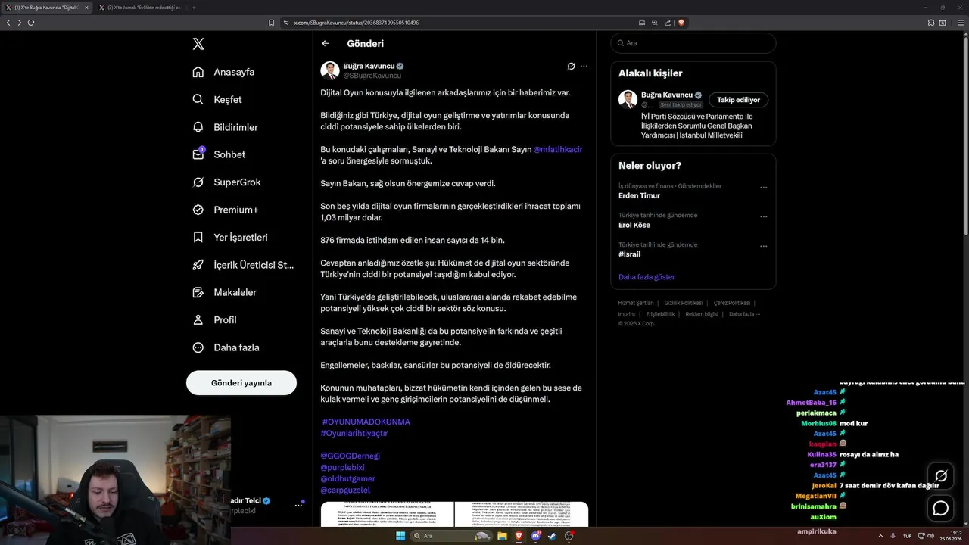This screenshot has height=545, width=969.
Task: Open Windows Start menu
Action: pyautogui.click(x=400, y=536)
